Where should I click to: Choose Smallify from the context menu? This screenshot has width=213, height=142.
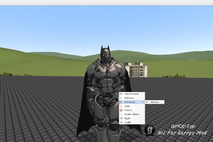click(x=132, y=122)
